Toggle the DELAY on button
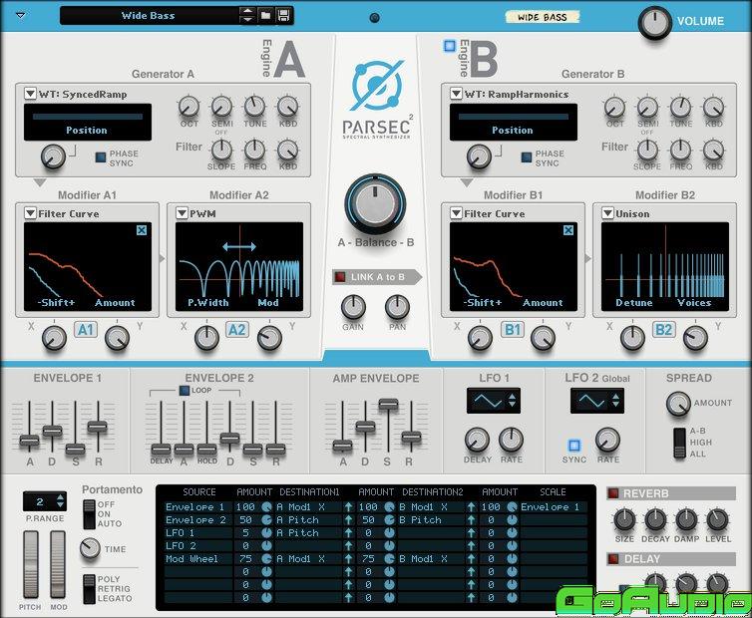This screenshot has width=752, height=618. point(613,558)
